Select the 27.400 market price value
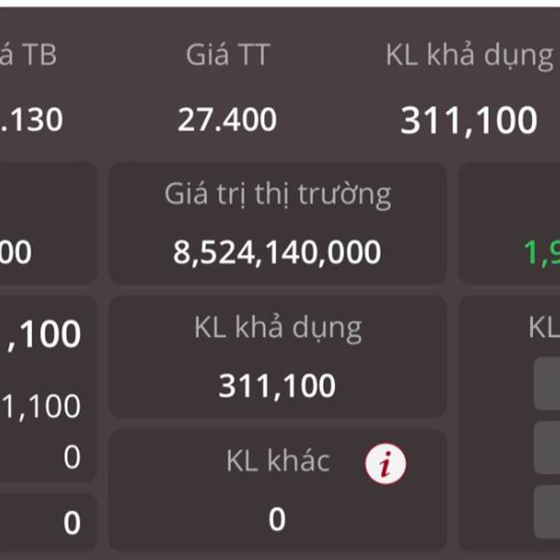560x560 pixels. 227,119
